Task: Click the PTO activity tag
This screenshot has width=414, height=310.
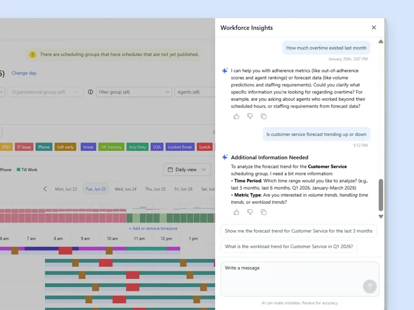Action: click(x=6, y=147)
